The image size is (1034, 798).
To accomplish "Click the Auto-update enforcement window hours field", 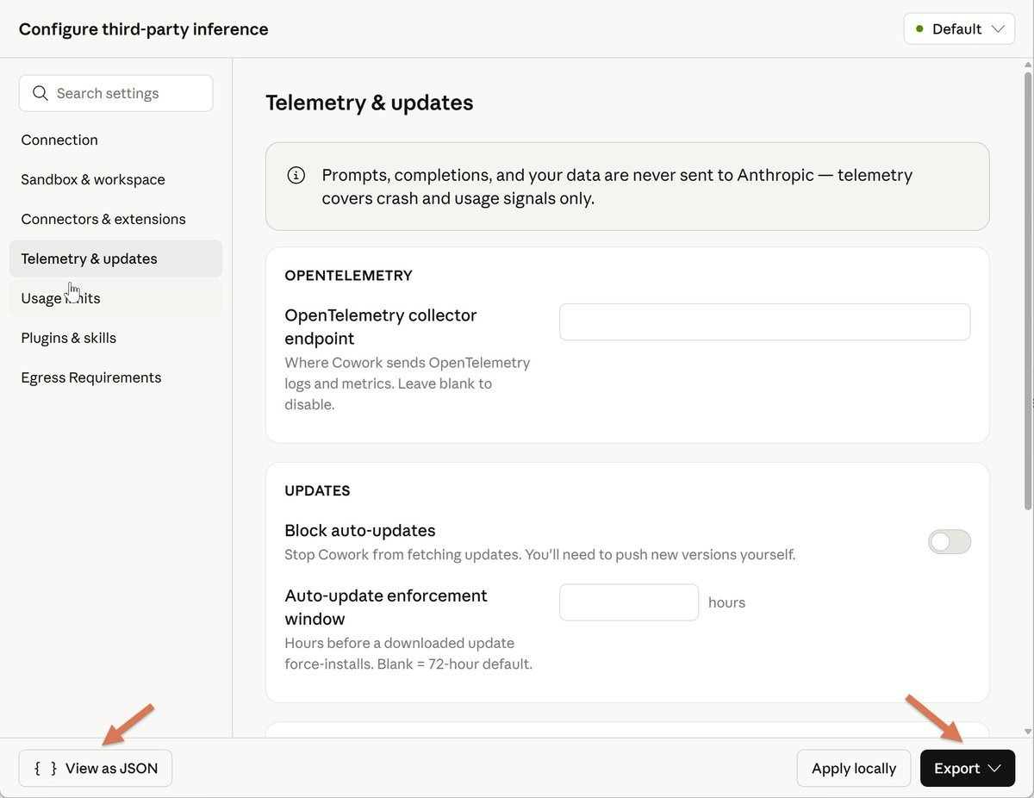I will tap(629, 602).
